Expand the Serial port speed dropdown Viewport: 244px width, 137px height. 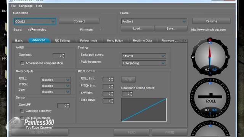point(163,56)
